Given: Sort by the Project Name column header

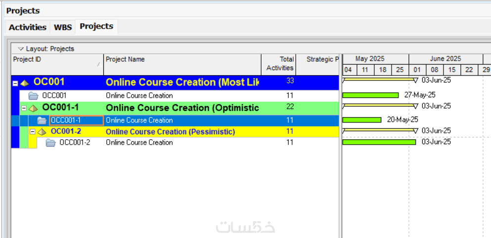Looking at the screenshot, I should [182, 64].
